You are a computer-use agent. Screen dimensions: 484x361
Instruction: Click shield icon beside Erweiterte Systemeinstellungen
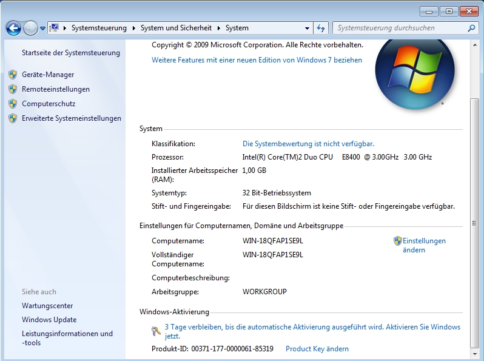click(13, 118)
